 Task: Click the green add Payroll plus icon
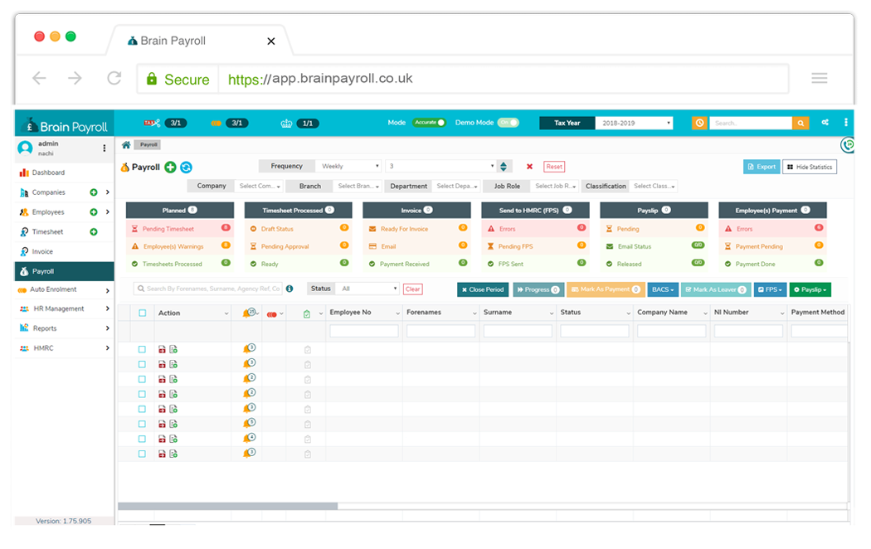(x=171, y=167)
